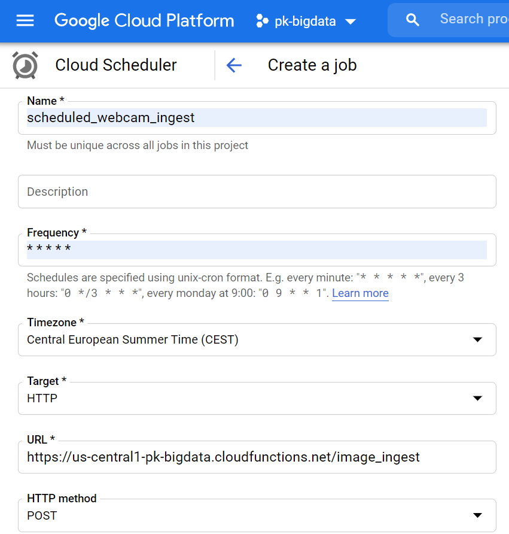Go back using the left arrow
The width and height of the screenshot is (509, 534).
pos(234,65)
